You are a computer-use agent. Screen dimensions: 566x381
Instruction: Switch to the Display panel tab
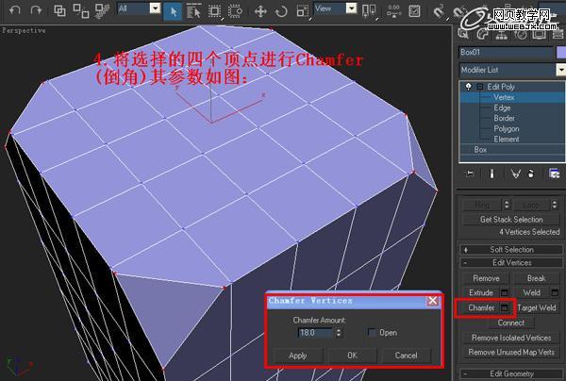[539, 34]
